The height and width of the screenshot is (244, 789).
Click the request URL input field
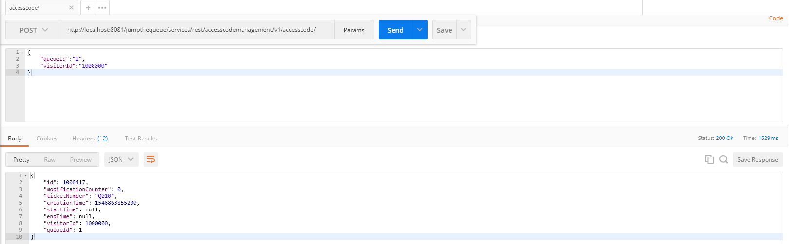pyautogui.click(x=197, y=30)
